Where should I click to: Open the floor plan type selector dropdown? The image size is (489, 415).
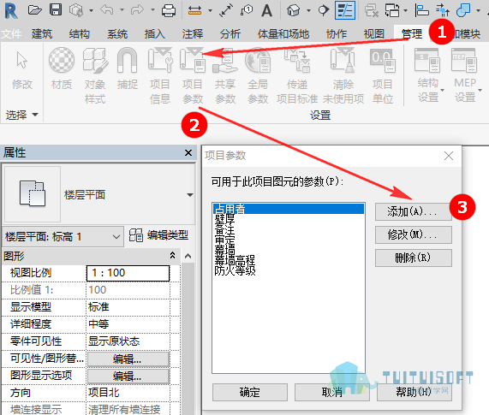point(190,195)
